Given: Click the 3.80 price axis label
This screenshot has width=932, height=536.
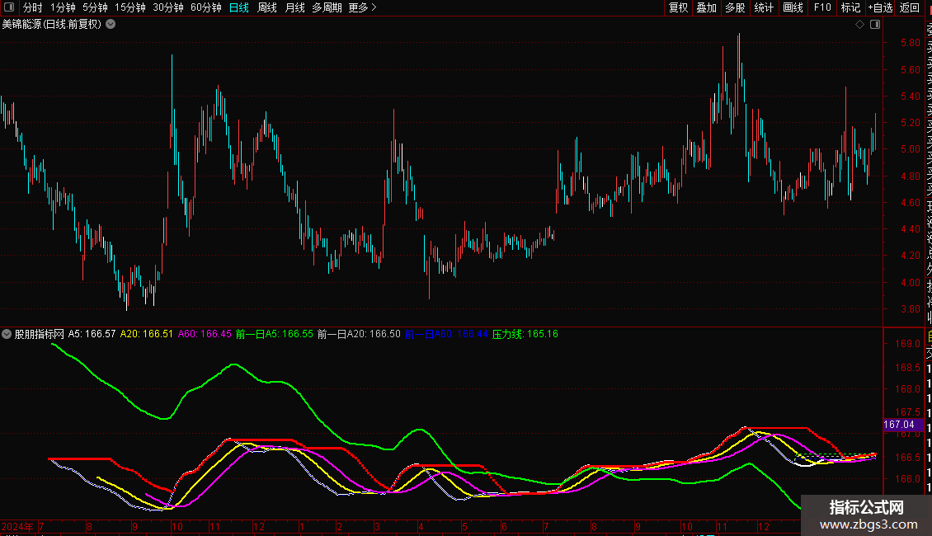Looking at the screenshot, I should (910, 309).
